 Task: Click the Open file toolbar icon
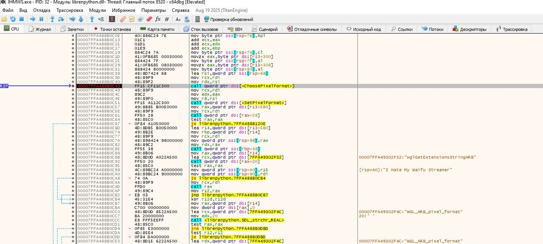tap(4, 19)
